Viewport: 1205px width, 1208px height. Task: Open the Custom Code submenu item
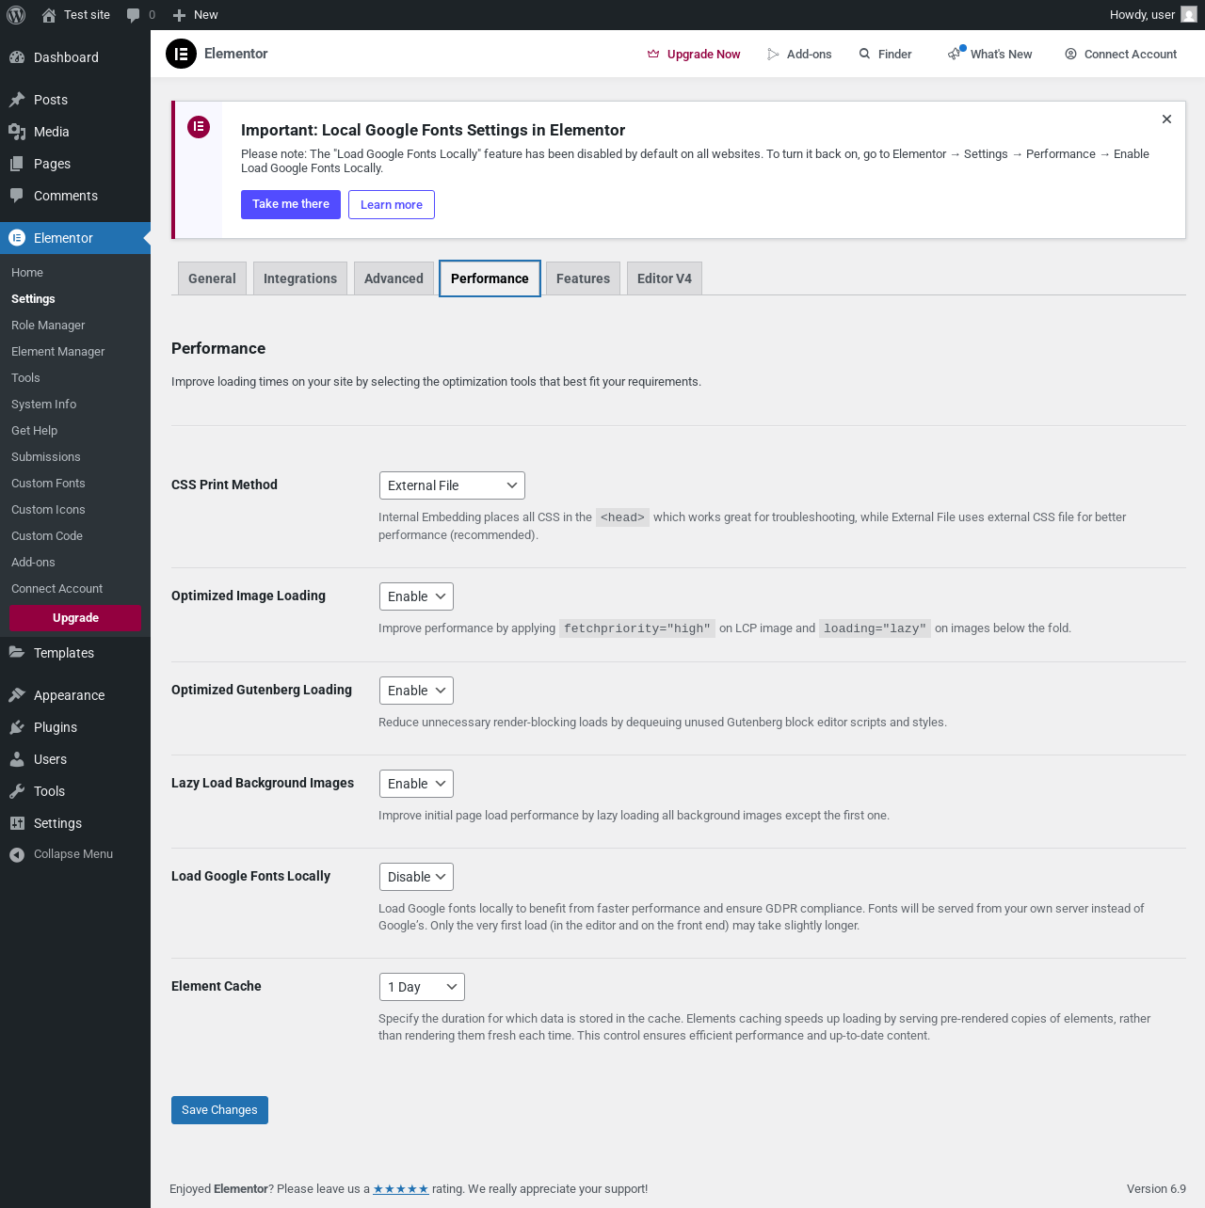(47, 536)
